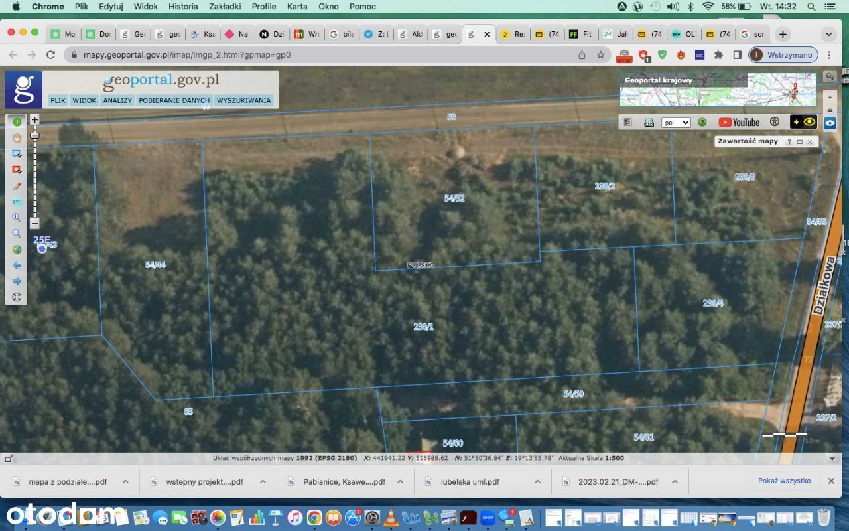Click the map settings gears icon
Image resolution: width=849 pixels, height=531 pixels.
click(x=829, y=77)
